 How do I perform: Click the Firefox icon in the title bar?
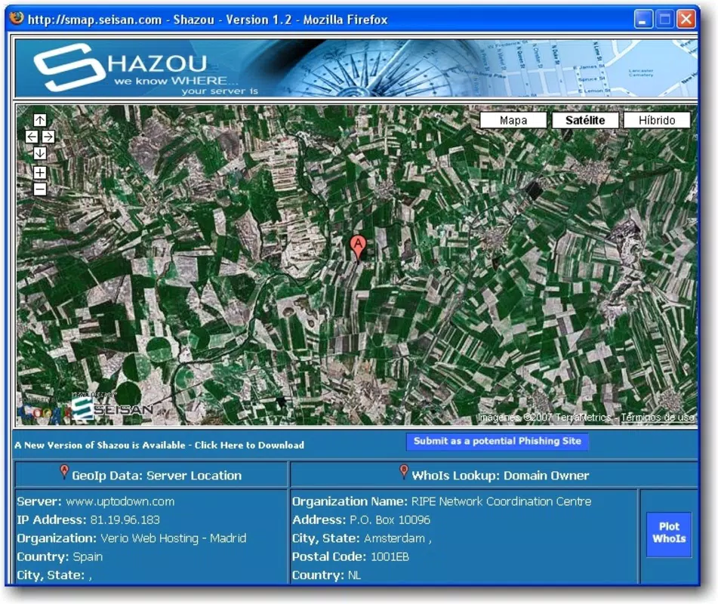(17, 18)
